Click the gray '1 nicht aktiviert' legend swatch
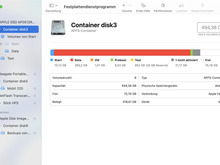This screenshot has height=165, width=220. click(173, 60)
